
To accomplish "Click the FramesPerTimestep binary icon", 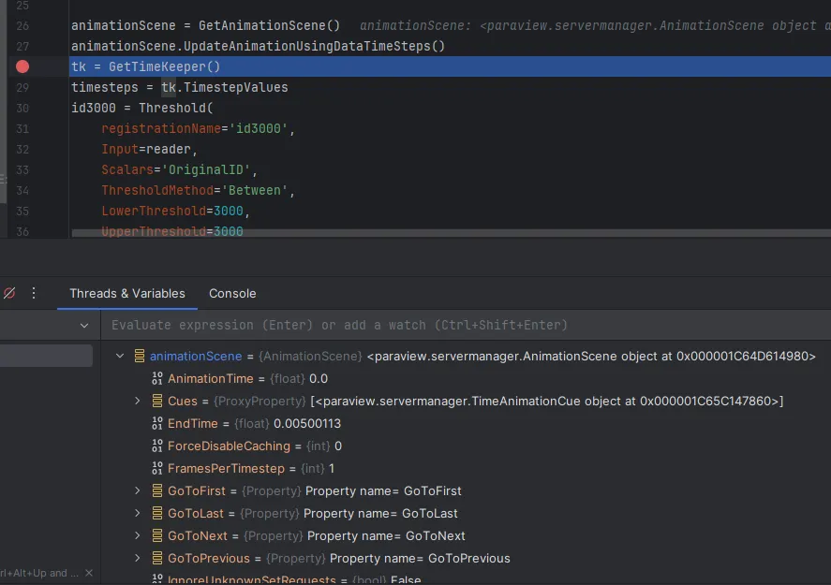I will pos(157,468).
